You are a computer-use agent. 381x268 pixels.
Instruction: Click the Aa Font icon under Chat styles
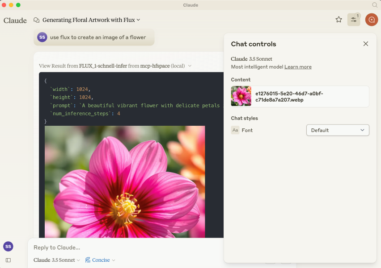(x=235, y=130)
